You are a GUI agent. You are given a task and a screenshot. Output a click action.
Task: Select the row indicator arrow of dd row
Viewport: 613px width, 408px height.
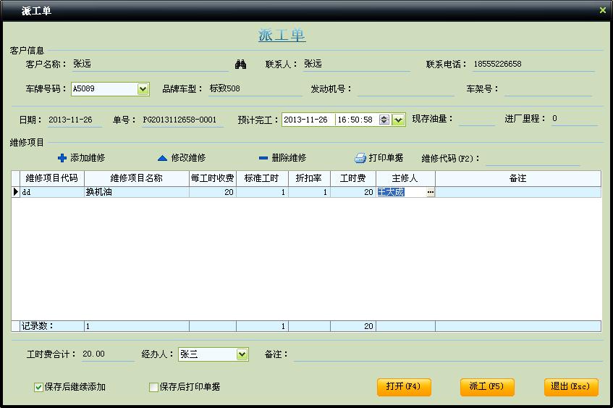pyautogui.click(x=16, y=192)
